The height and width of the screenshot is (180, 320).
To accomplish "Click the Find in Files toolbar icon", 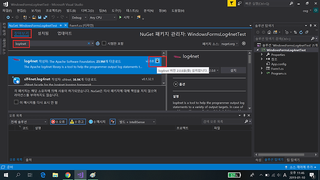I will [x=139, y=17].
